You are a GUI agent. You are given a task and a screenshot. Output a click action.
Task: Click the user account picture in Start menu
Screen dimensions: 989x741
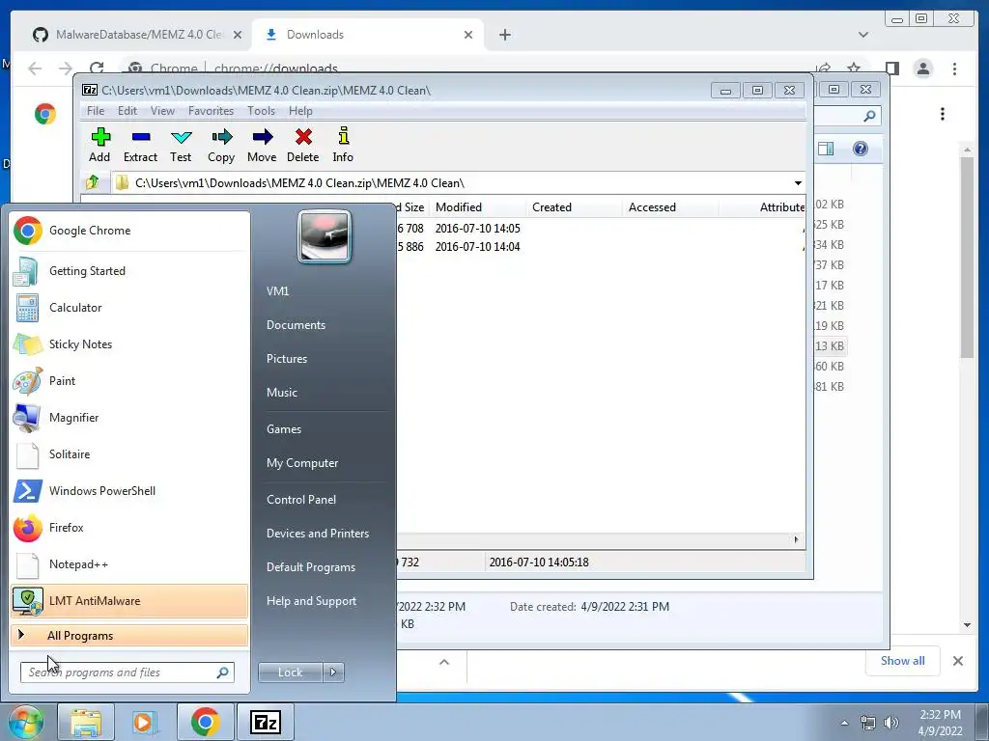tap(325, 236)
